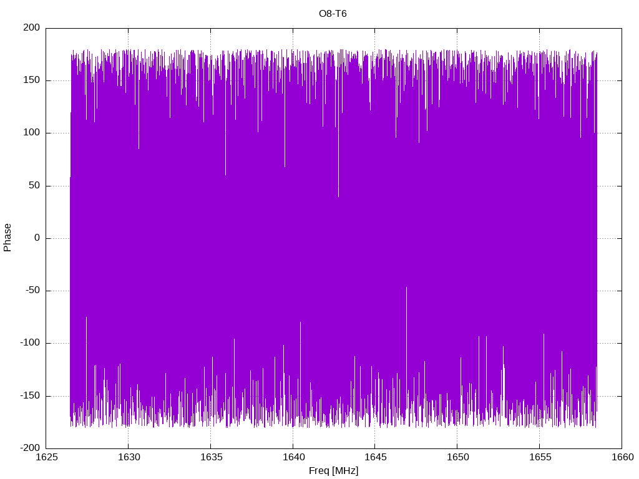The image size is (639, 479).
Task: Click the y-axis tick label 50
Action: (x=35, y=185)
